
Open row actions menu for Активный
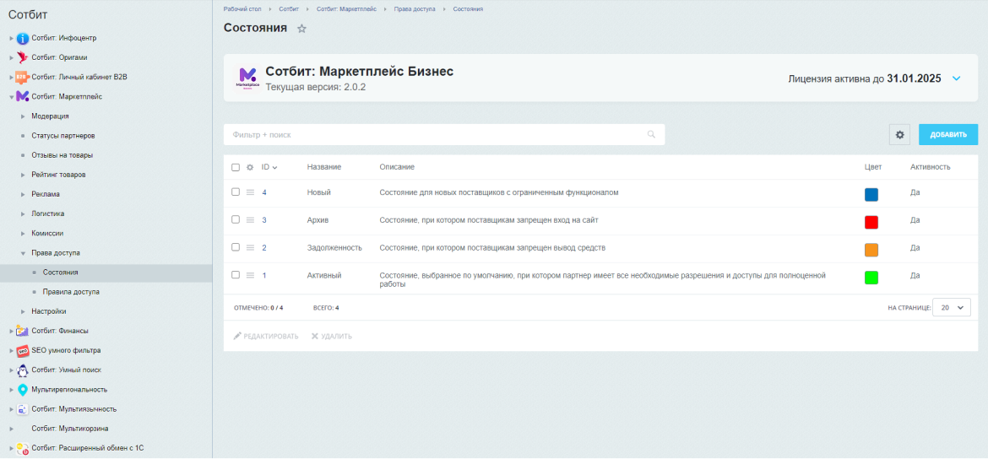click(x=250, y=275)
